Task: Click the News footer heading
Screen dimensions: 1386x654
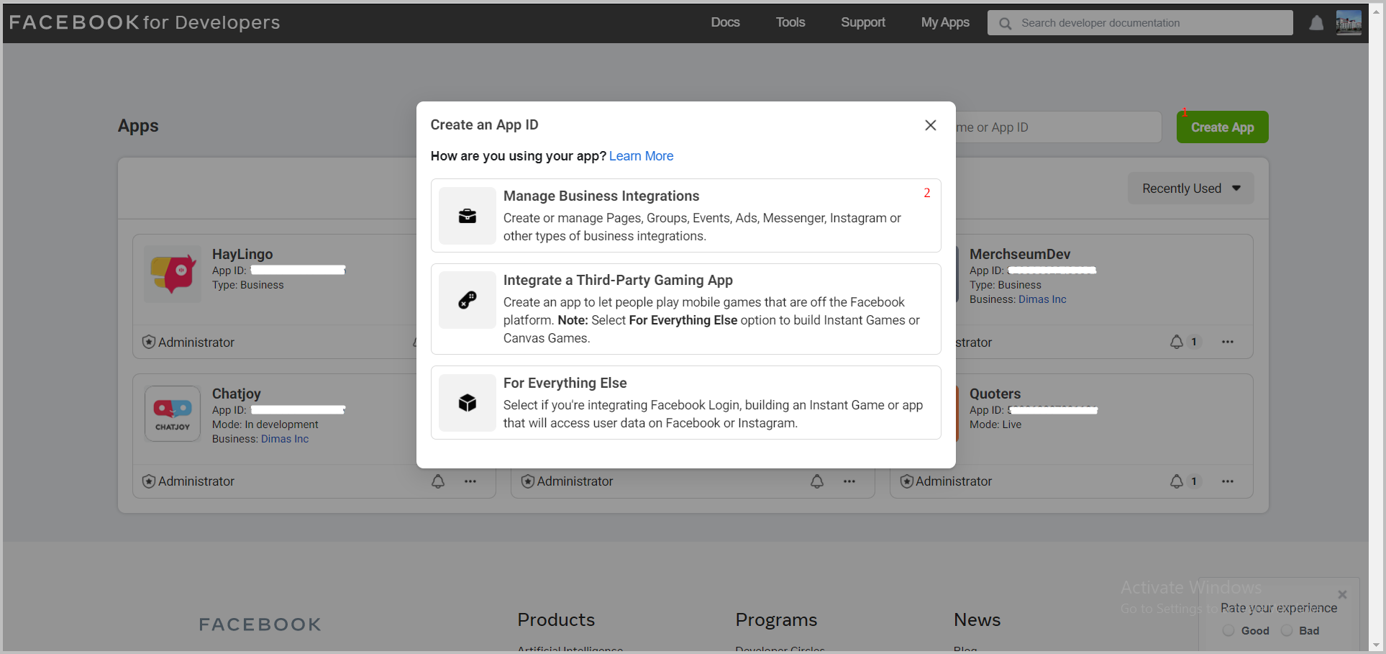Action: [977, 619]
